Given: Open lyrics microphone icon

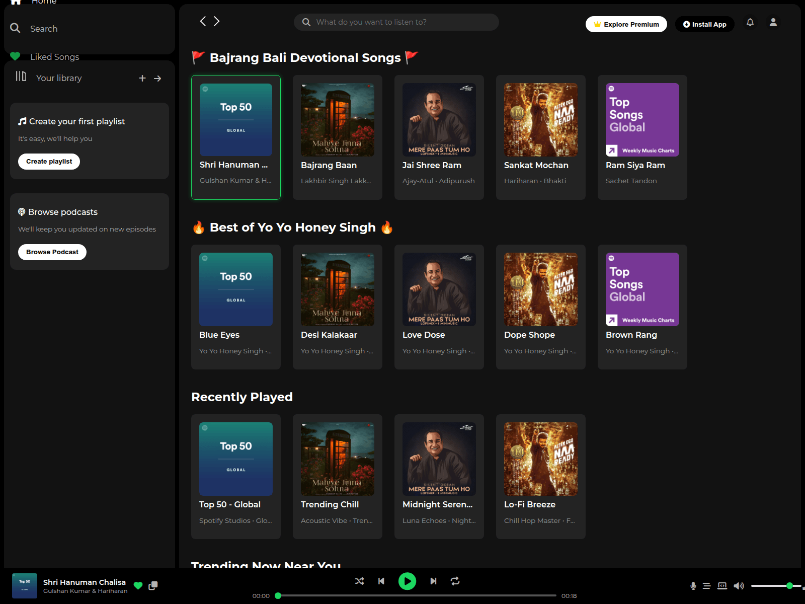Looking at the screenshot, I should pyautogui.click(x=693, y=585).
